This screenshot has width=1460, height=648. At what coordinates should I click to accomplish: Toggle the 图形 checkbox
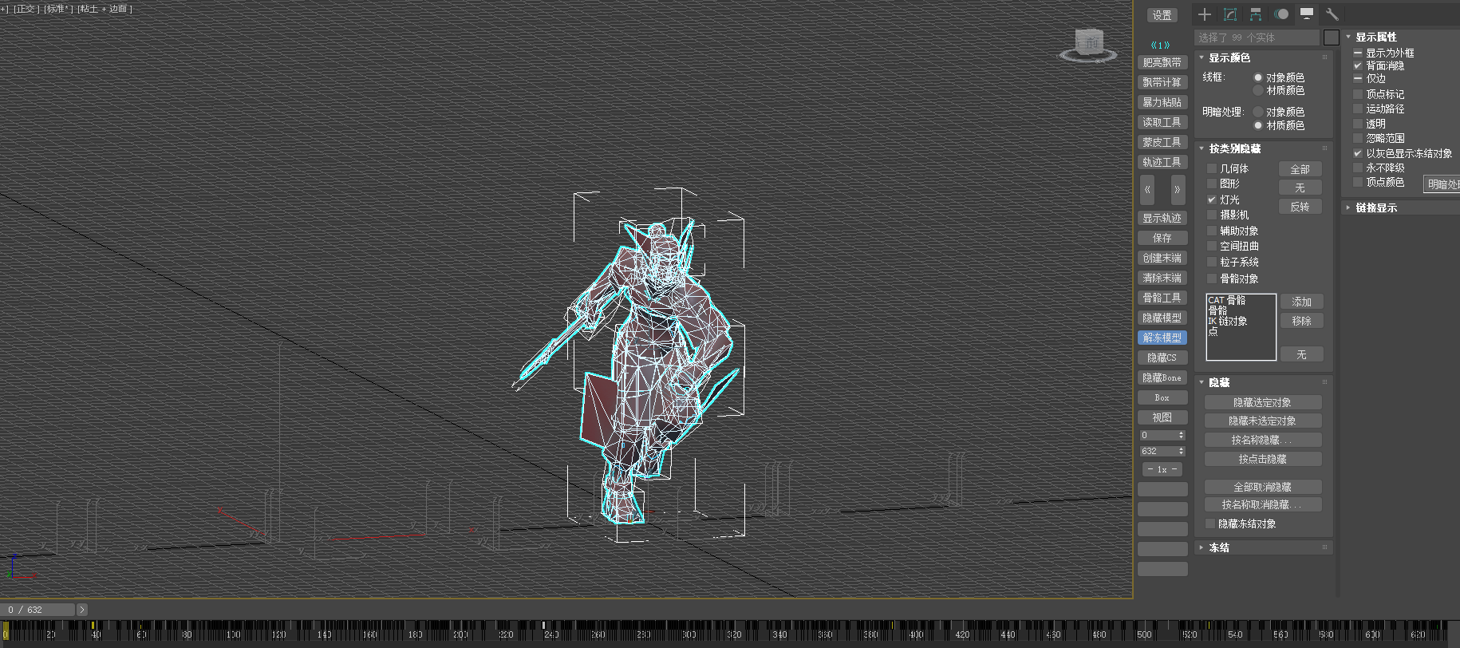1212,184
